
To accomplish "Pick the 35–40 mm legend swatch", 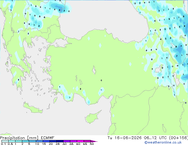I will click(x=73, y=141).
